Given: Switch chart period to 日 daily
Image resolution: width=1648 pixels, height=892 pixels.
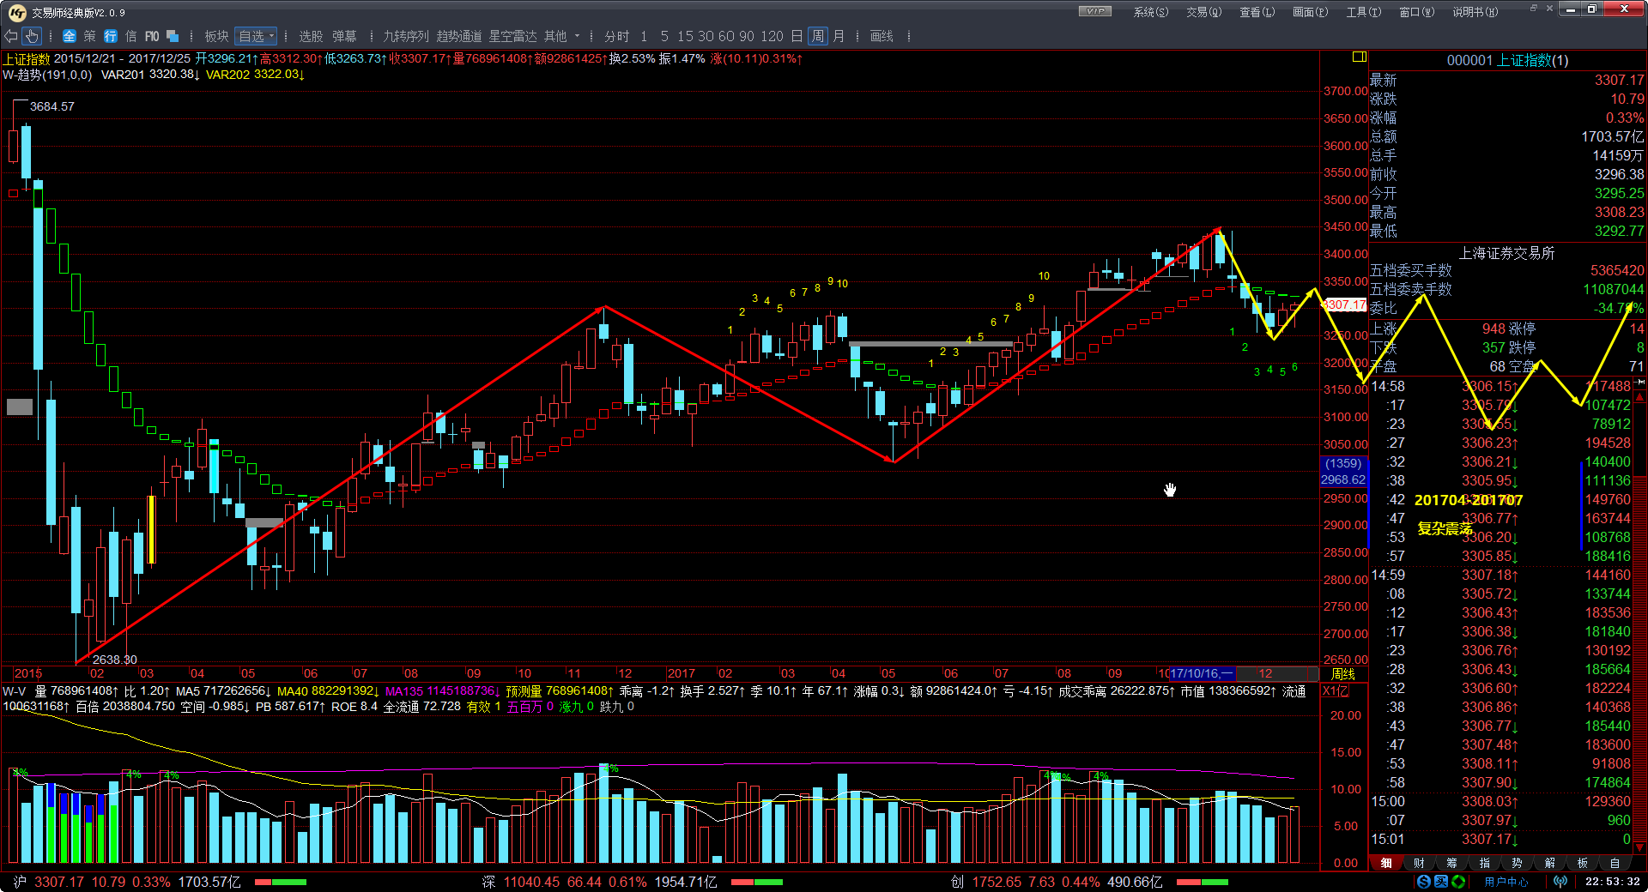Looking at the screenshot, I should [x=797, y=36].
